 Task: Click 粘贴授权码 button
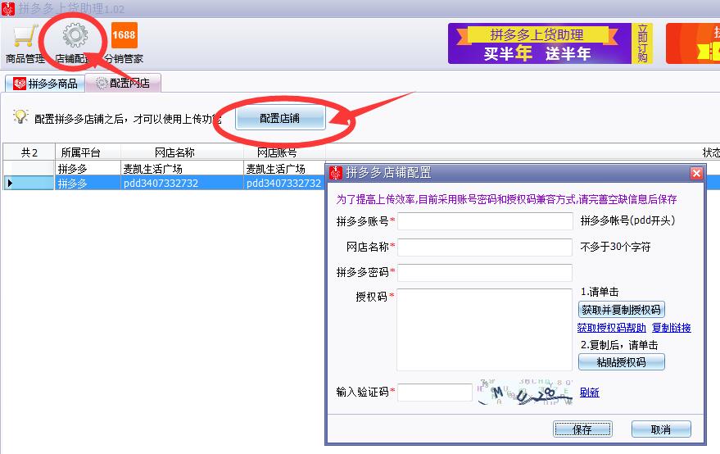(x=621, y=362)
